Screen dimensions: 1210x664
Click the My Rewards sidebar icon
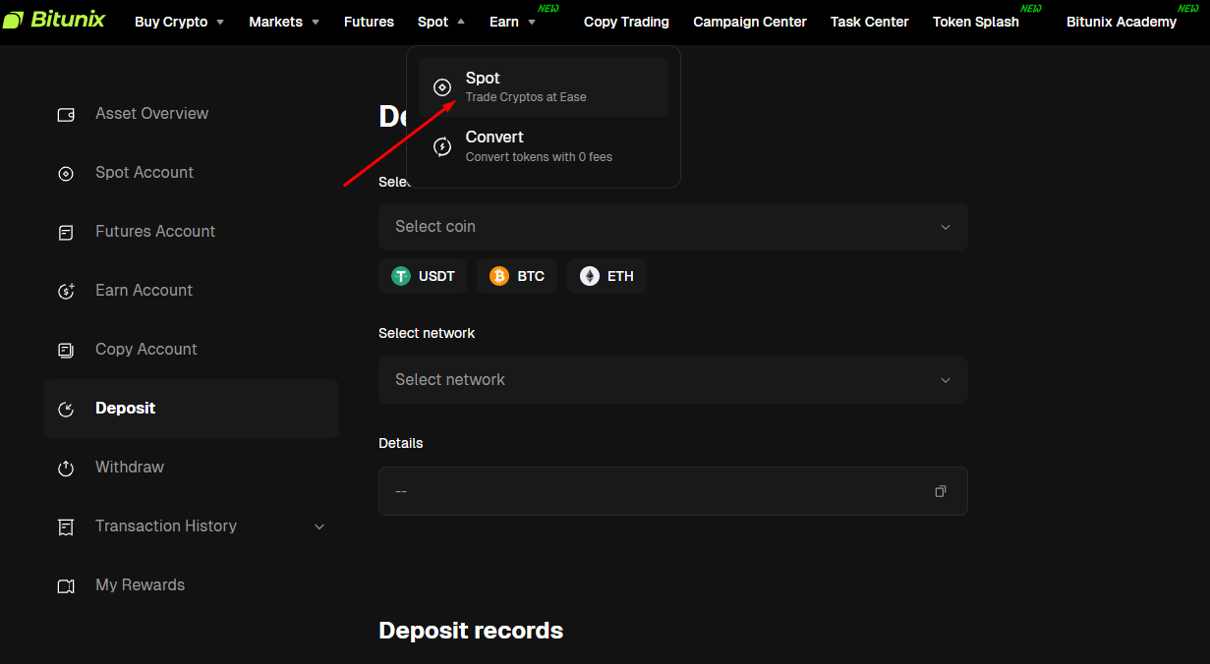(x=66, y=585)
